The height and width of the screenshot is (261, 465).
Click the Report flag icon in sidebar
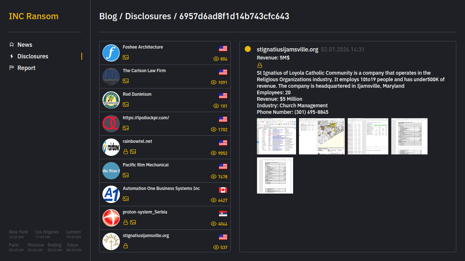pos(12,68)
